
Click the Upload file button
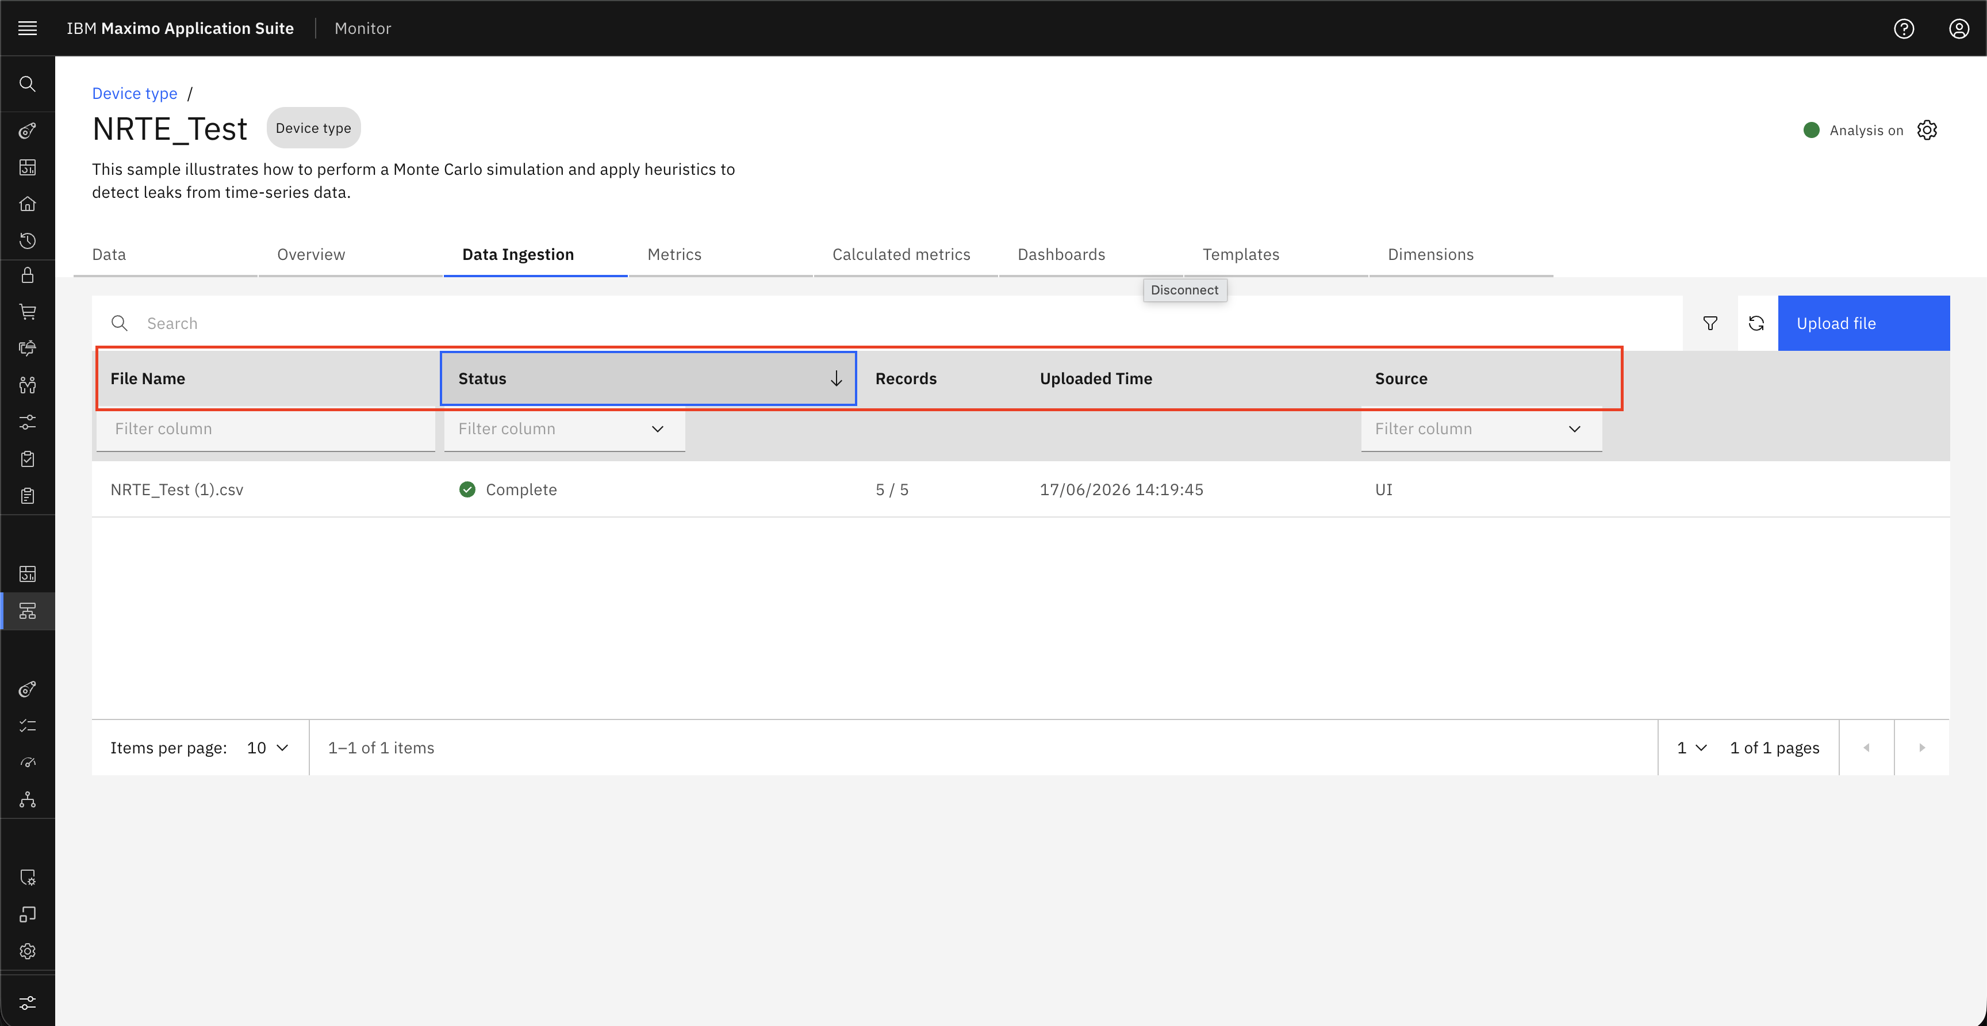1863,323
